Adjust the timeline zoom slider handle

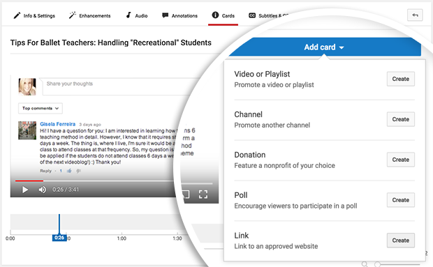pyautogui.click(x=377, y=264)
